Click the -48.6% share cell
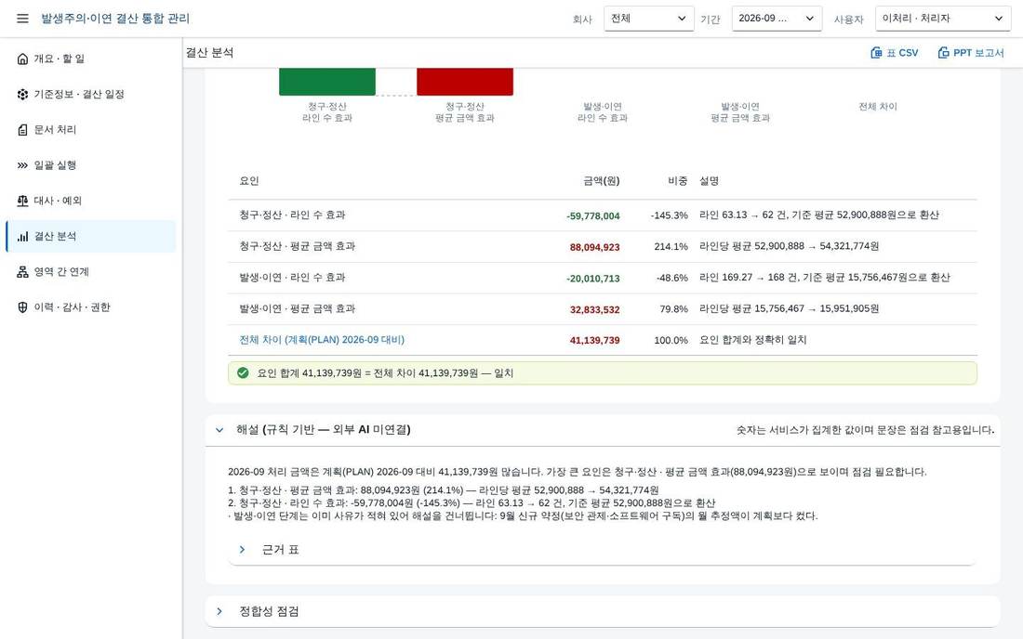 pos(672,278)
